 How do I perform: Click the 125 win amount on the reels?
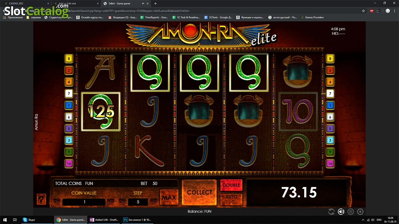coord(101,112)
